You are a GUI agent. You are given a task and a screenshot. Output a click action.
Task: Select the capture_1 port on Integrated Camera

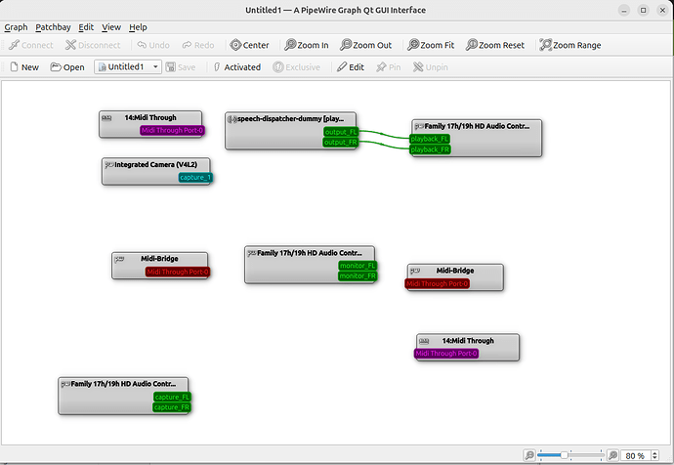194,178
